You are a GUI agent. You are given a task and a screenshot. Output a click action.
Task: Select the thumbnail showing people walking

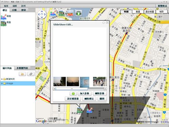pyautogui.click(x=99, y=81)
